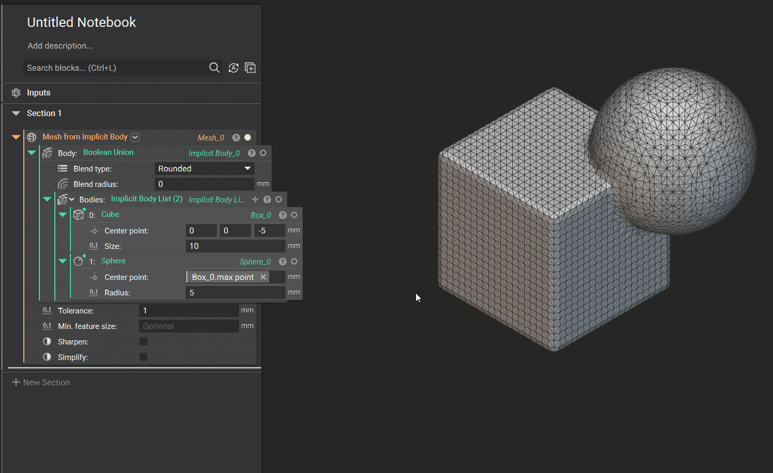Click the Implicit Body List (2) name
This screenshot has height=473, width=773.
[146, 199]
